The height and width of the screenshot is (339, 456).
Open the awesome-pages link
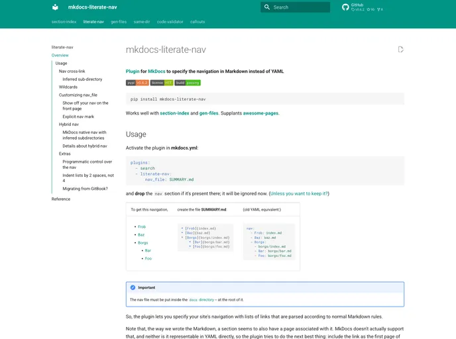[x=260, y=113]
